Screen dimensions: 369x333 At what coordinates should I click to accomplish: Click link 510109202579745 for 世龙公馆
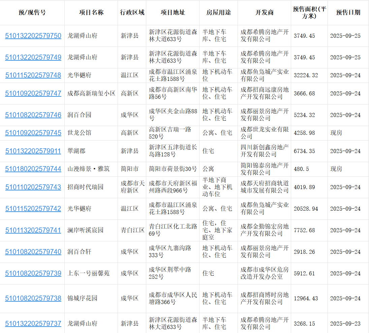(x=33, y=133)
